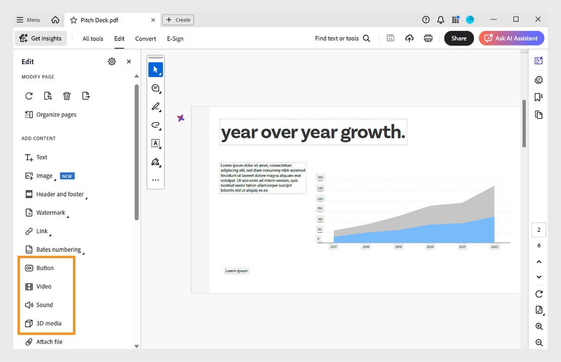Click the zoom in magnifier icon
The image size is (561, 362).
point(539,326)
